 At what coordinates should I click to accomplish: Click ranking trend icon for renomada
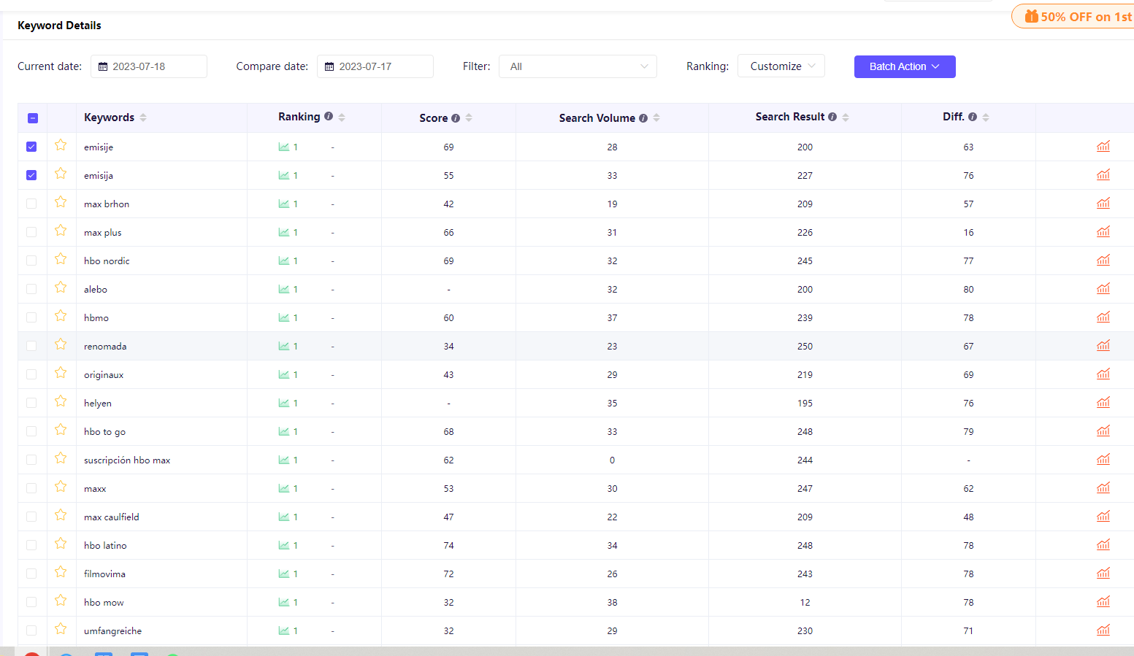[x=284, y=346]
